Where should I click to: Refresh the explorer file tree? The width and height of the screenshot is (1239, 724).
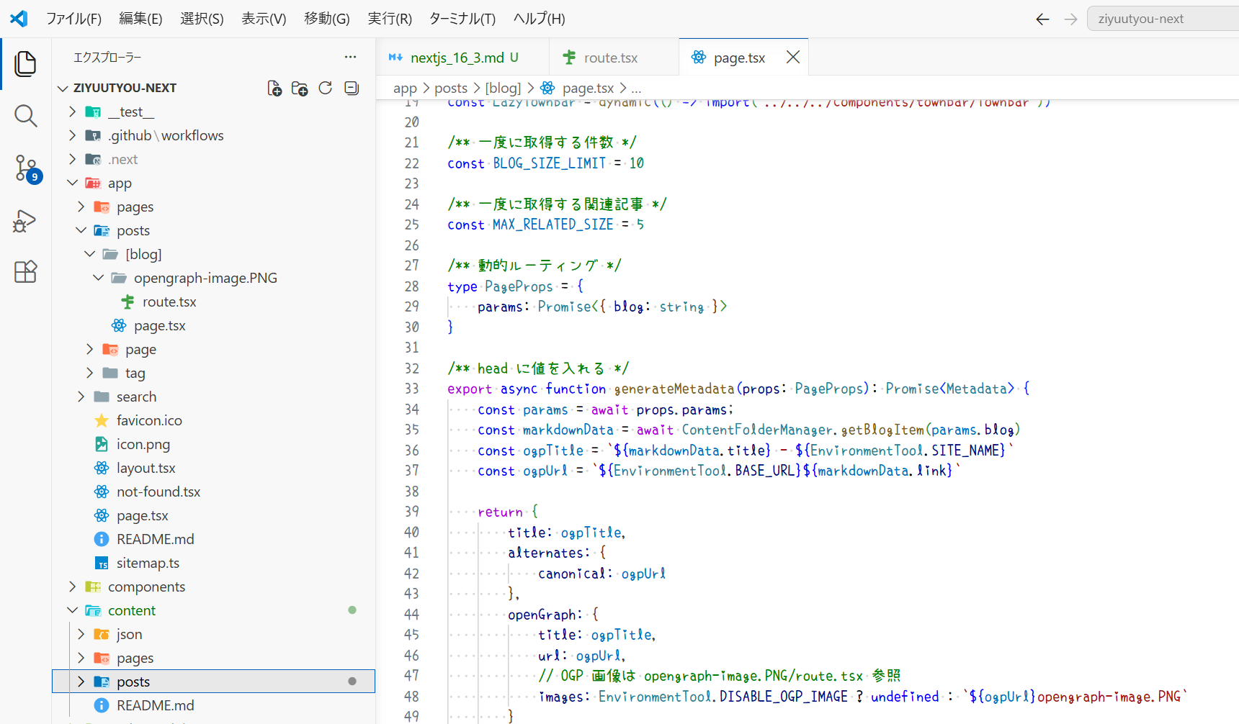pyautogui.click(x=326, y=88)
